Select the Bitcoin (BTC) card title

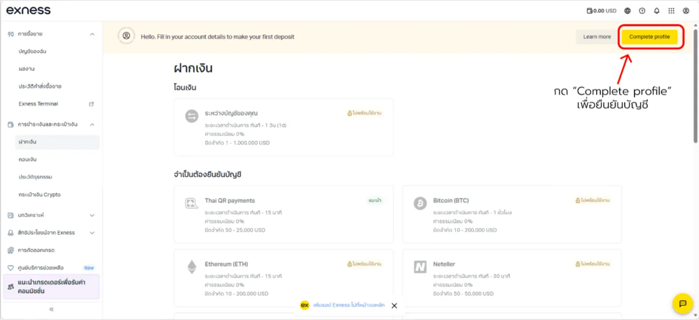tap(451, 201)
